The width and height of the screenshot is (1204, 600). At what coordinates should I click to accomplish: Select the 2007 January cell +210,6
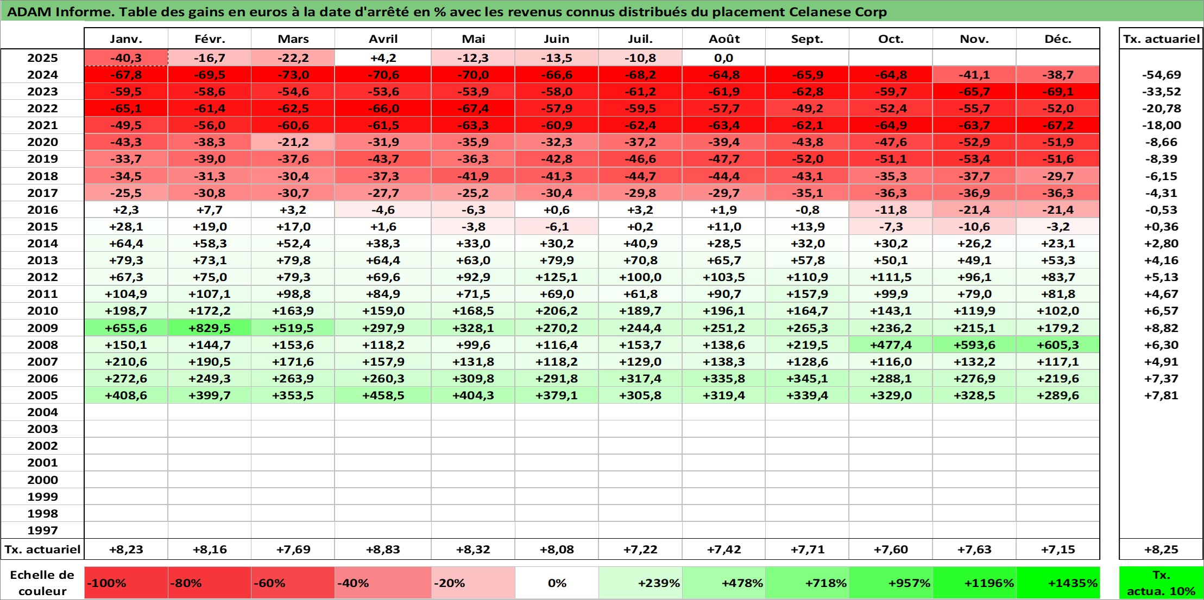[126, 361]
